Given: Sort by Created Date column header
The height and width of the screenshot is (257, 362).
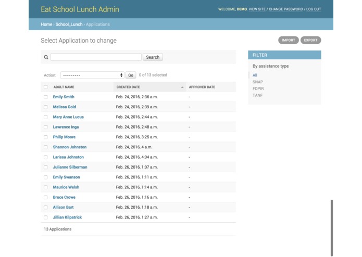Looking at the screenshot, I should [128, 87].
